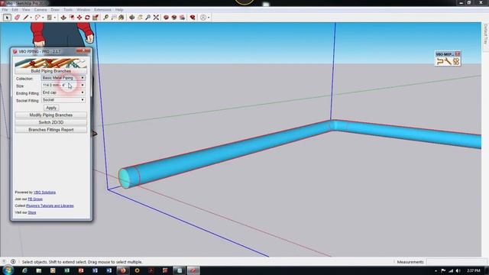The height and width of the screenshot is (275, 489).
Task: Open Plugins Tutorials and Libraries link
Action: [50, 205]
